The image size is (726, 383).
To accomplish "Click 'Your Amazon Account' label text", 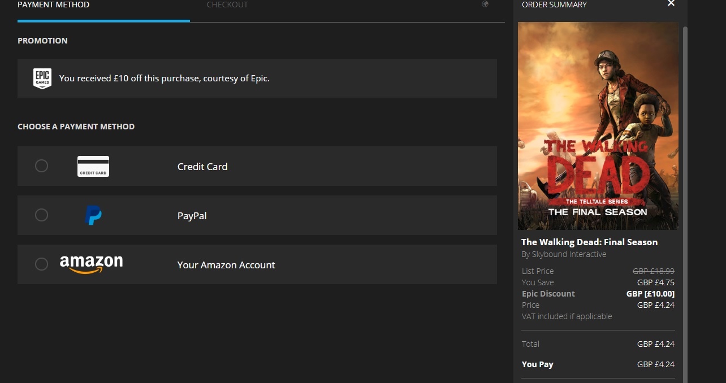I will [226, 265].
